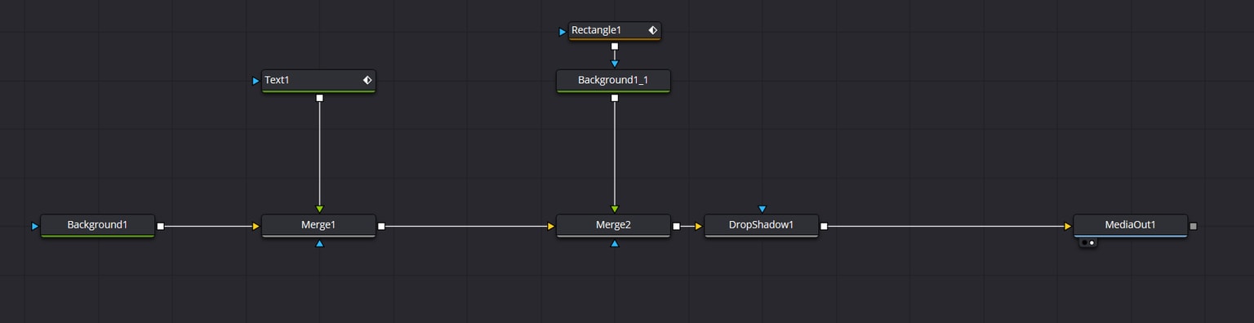Click the blue mask input above DropShadow1
Image resolution: width=1254 pixels, height=323 pixels.
762,210
